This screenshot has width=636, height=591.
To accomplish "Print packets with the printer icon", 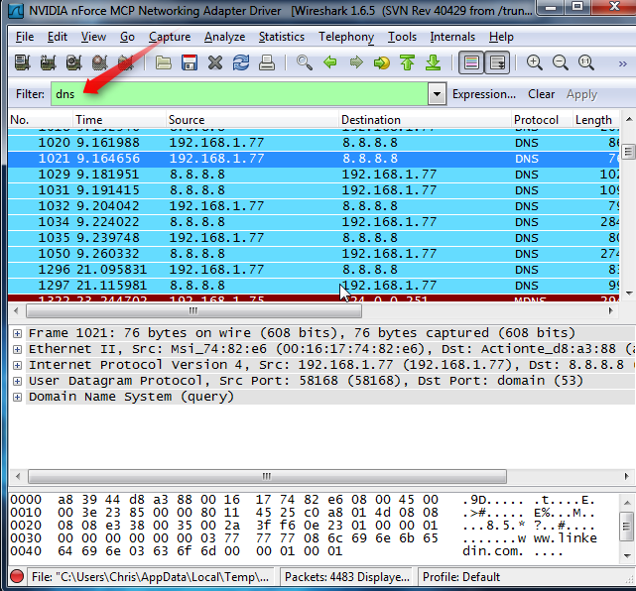I will (267, 62).
